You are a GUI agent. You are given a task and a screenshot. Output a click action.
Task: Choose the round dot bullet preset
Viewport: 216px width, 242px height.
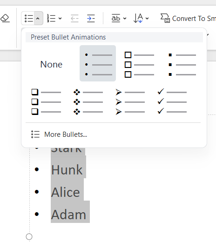coord(98,63)
